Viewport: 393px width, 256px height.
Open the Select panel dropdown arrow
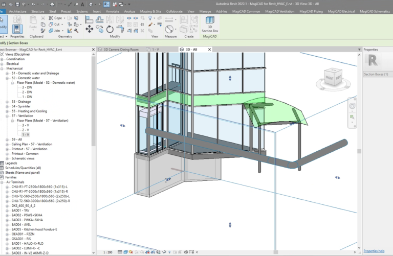coord(6,37)
